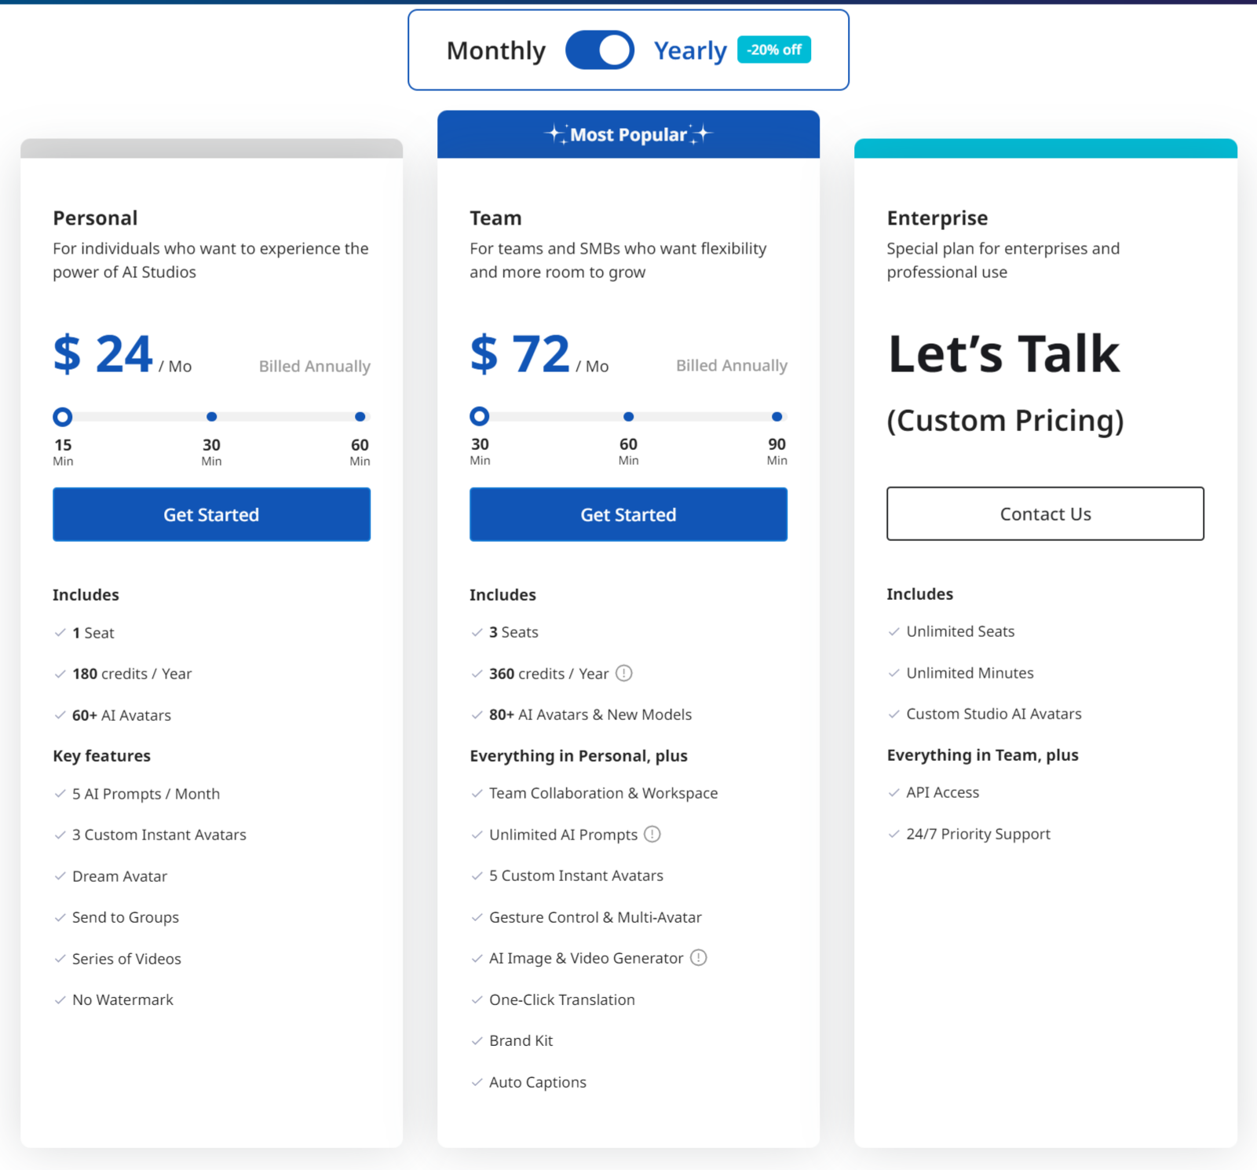The height and width of the screenshot is (1170, 1257).
Task: Click 24/7 Priority Support text
Action: [x=978, y=834]
